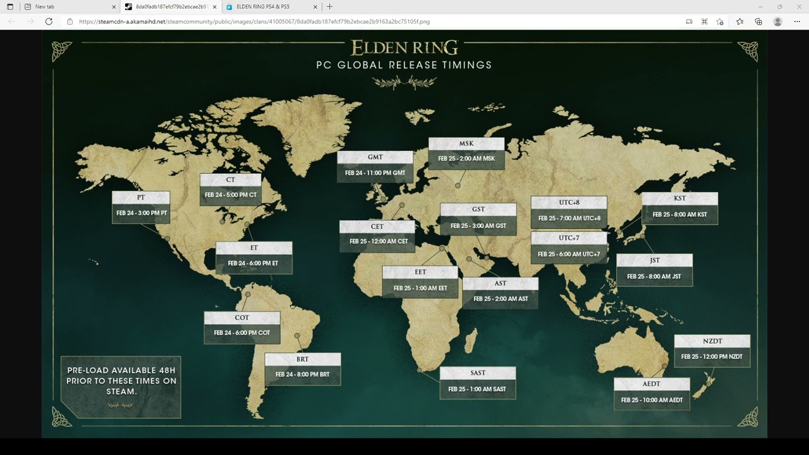Minimize the browser window
The width and height of the screenshot is (809, 455).
760,6
